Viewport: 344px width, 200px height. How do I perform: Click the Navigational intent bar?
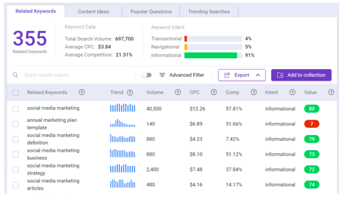213,47
